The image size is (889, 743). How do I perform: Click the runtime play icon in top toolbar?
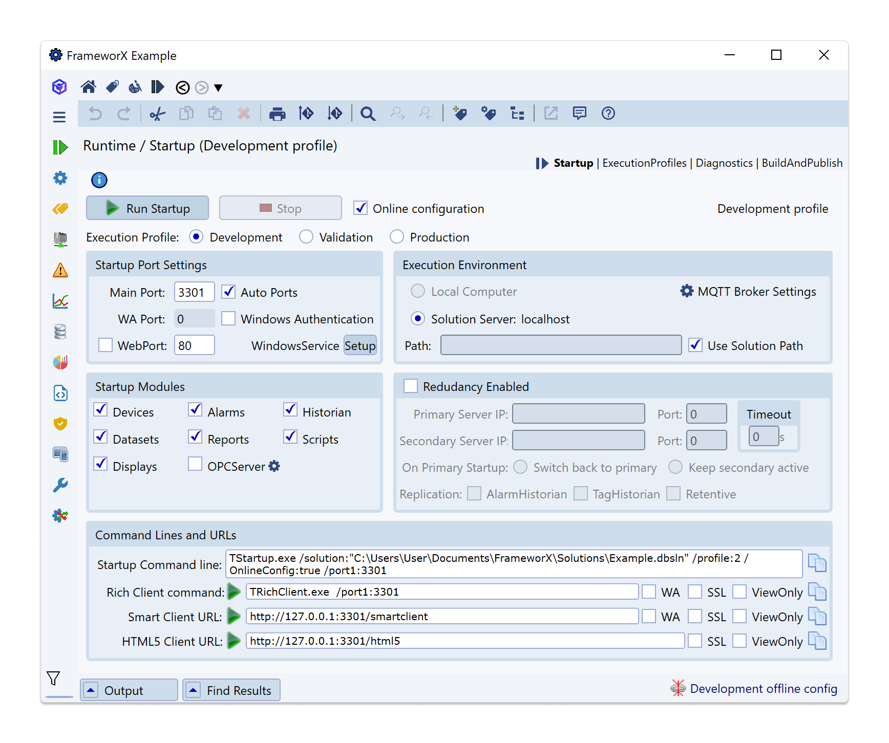pos(157,87)
